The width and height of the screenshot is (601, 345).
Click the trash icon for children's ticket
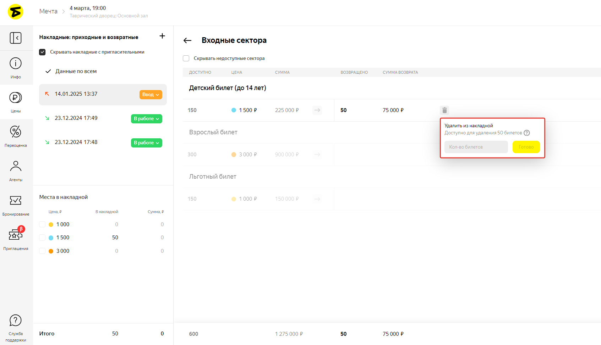pyautogui.click(x=444, y=110)
